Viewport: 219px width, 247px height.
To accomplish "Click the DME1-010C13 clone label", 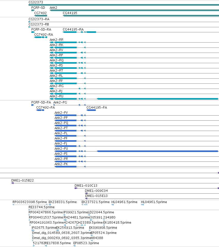I will coord(86,186).
